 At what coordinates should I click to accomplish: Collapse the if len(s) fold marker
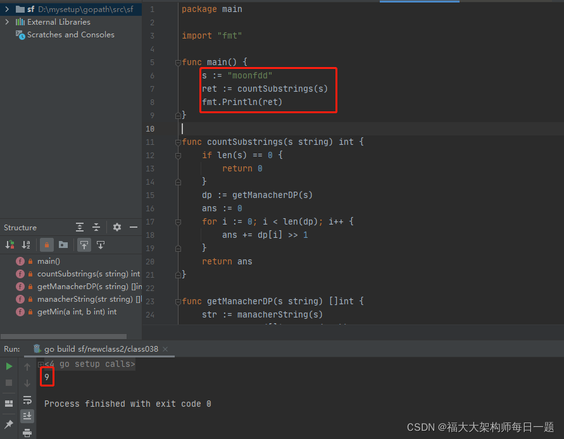click(178, 156)
